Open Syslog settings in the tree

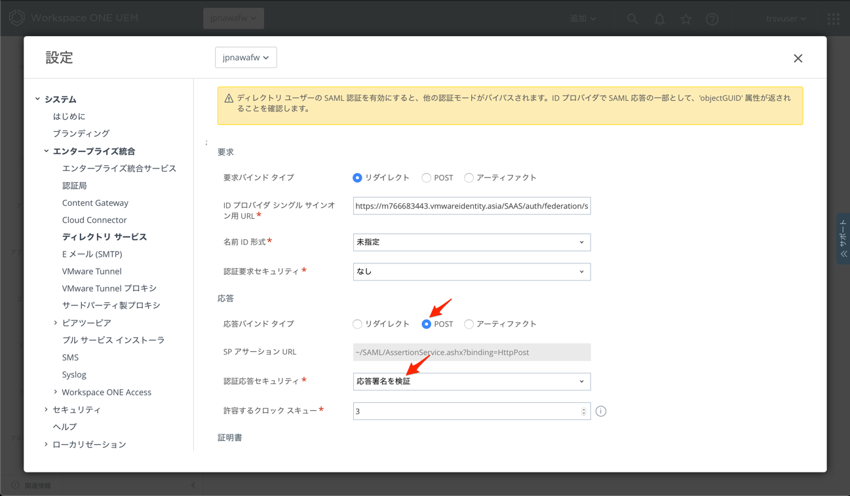click(74, 375)
